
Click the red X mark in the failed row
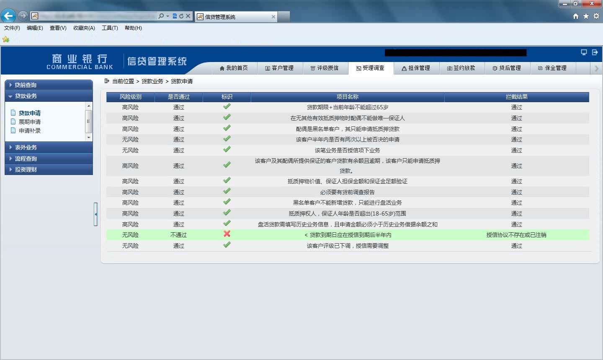coord(227,234)
